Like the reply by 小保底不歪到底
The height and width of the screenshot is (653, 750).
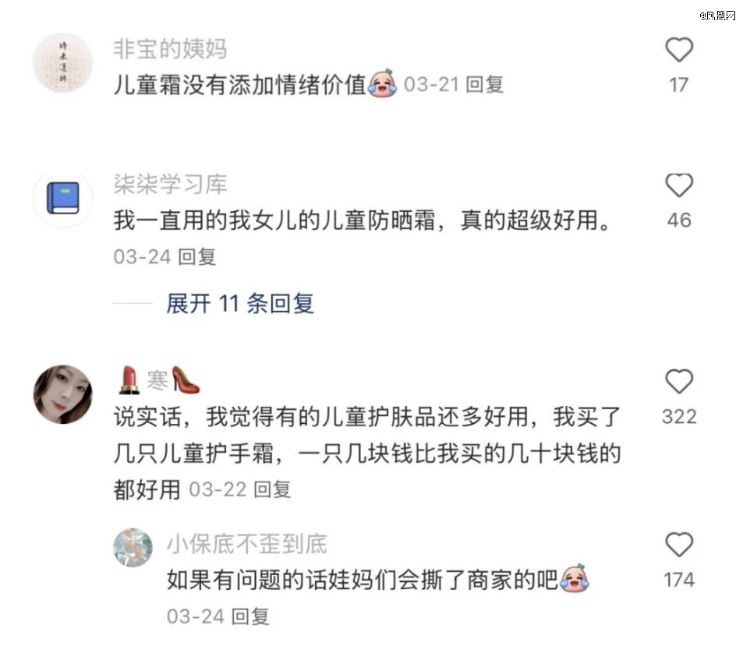coord(679,545)
